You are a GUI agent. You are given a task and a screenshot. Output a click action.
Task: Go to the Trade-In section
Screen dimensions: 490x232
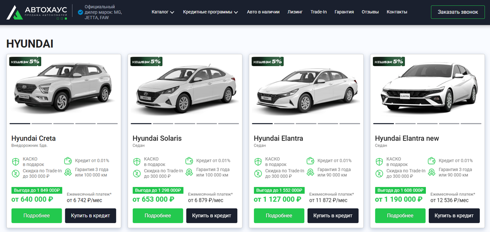[x=318, y=12]
